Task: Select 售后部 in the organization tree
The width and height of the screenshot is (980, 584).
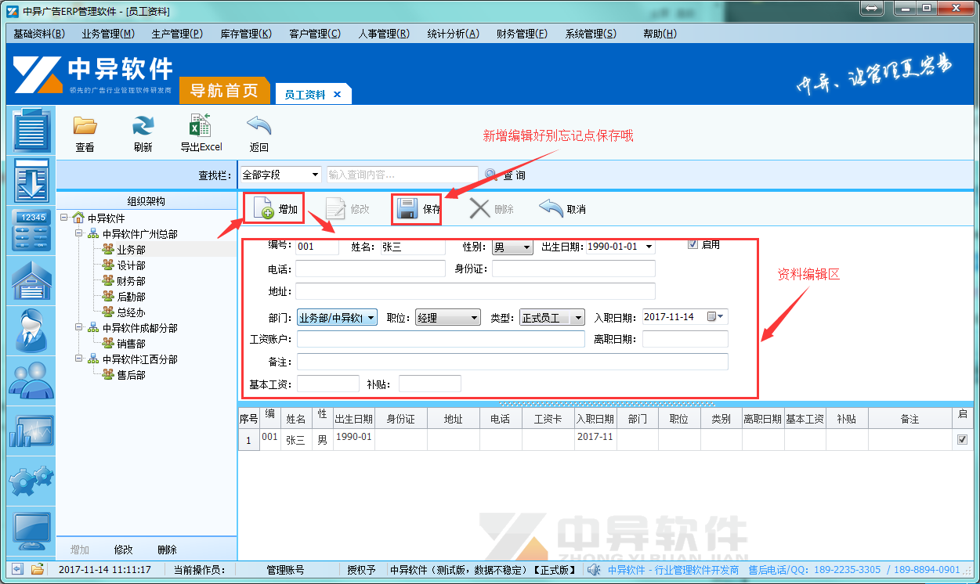Action: pyautogui.click(x=131, y=375)
